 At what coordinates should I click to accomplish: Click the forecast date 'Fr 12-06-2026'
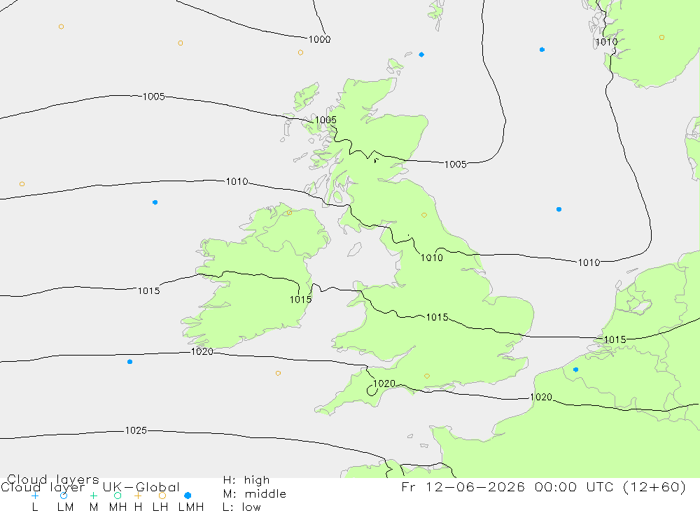tap(463, 486)
